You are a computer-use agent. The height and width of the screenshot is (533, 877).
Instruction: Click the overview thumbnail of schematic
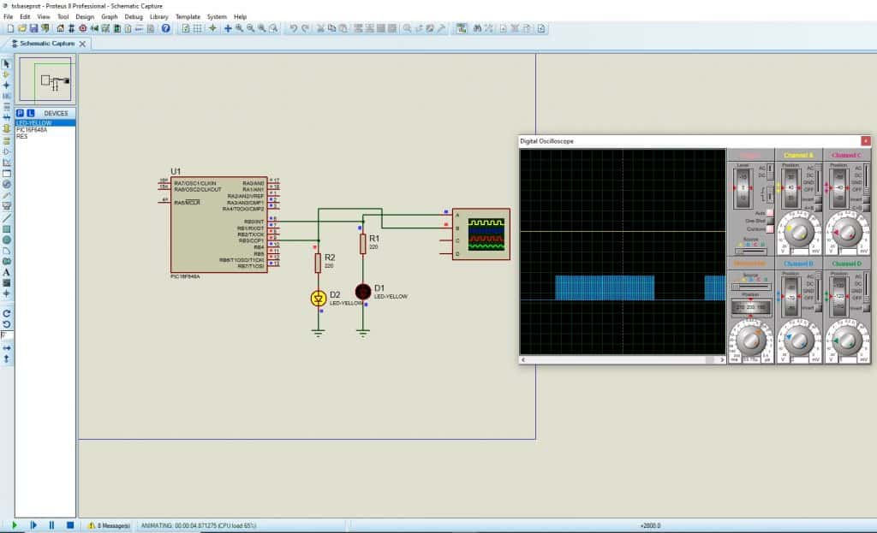point(46,81)
